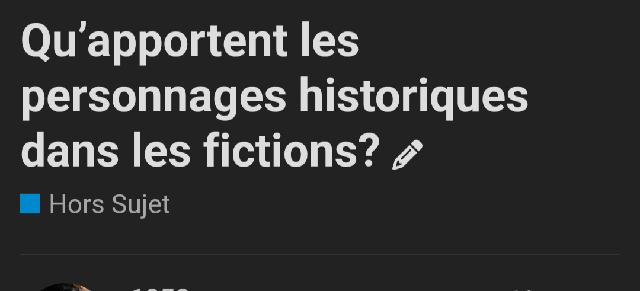Click the username beside the avatar
The height and width of the screenshot is (291, 640).
160,289
